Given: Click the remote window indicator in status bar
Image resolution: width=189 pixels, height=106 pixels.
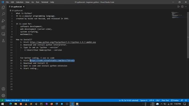Looking at the screenshot, I should tap(2, 100).
